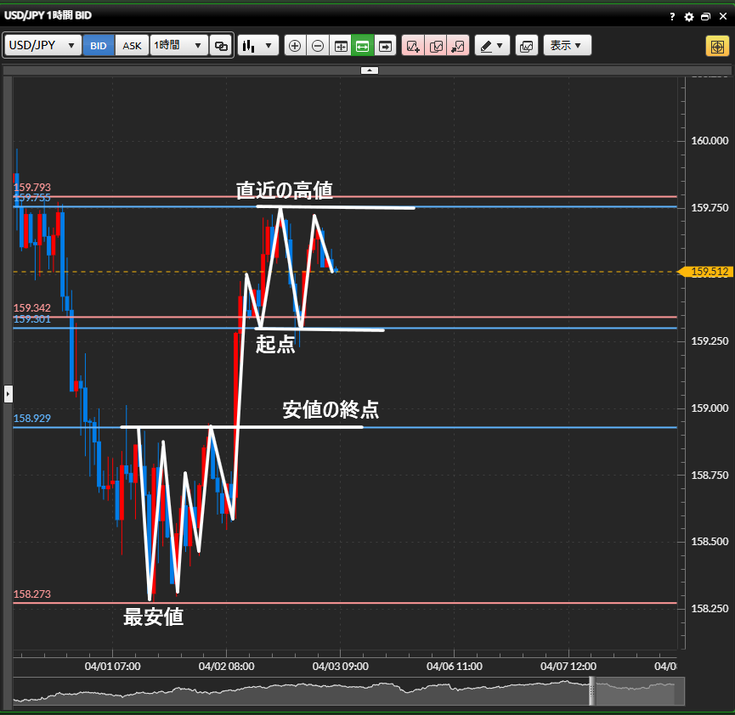The height and width of the screenshot is (715, 735).
Task: Click the chart image save icon
Action: [x=526, y=46]
